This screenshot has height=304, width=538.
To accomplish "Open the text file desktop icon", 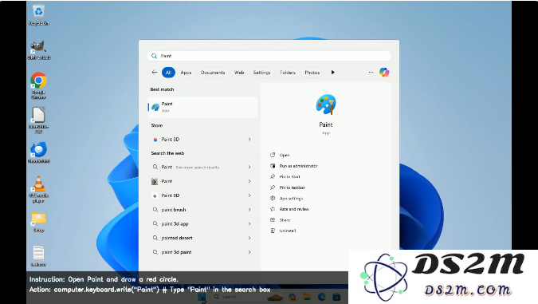I will pyautogui.click(x=38, y=256).
